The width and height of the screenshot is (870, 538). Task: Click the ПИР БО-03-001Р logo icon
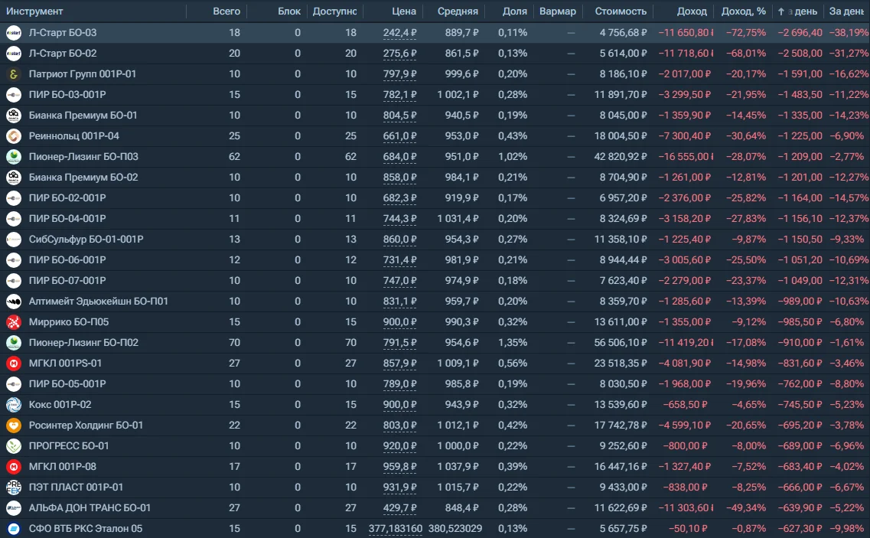coord(13,95)
